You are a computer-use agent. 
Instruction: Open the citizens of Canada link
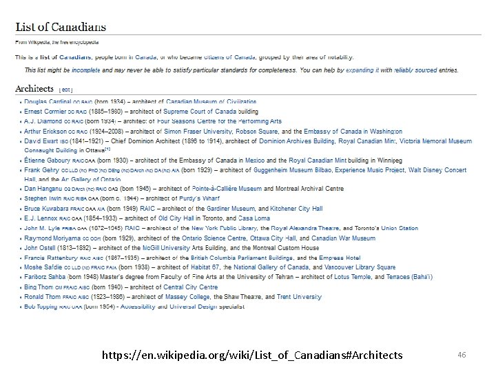(229, 57)
